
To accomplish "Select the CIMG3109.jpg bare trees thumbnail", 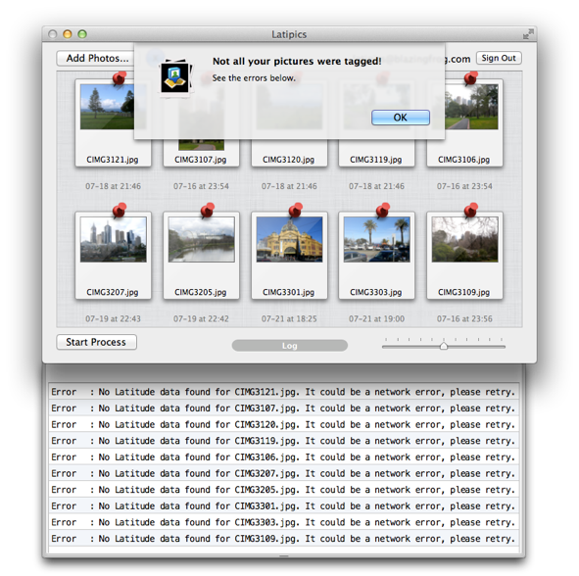I will coord(465,240).
